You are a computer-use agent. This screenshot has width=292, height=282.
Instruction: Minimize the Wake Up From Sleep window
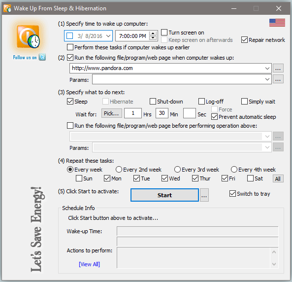[234, 8]
